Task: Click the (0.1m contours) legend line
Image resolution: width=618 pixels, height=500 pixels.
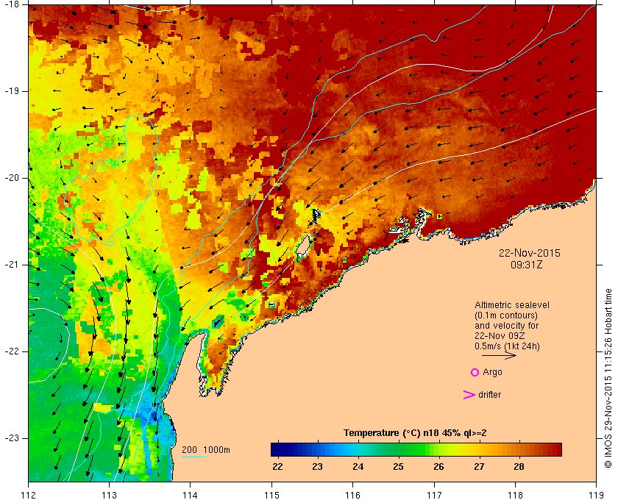Action: [x=506, y=315]
